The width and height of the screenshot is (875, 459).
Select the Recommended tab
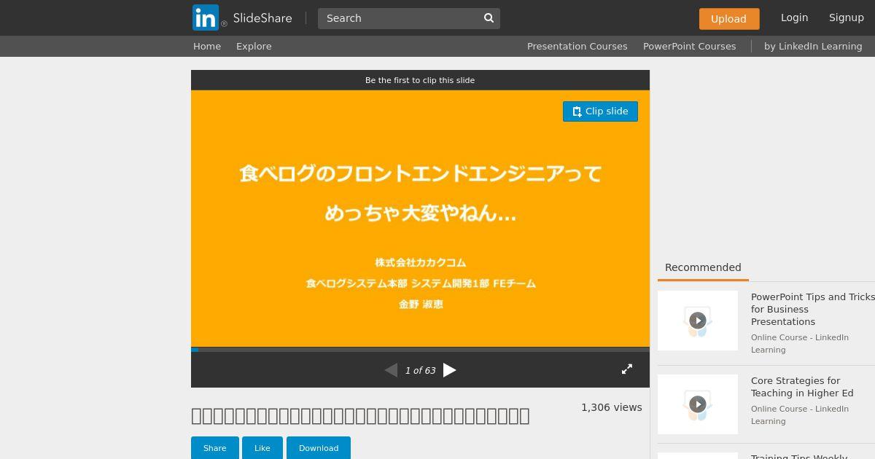[x=703, y=268]
